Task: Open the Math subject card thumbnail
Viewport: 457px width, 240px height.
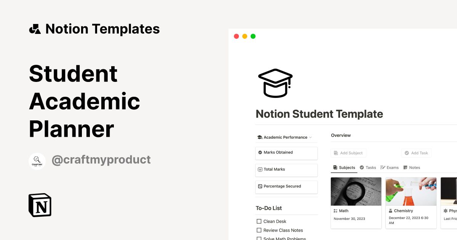Action: tap(356, 191)
